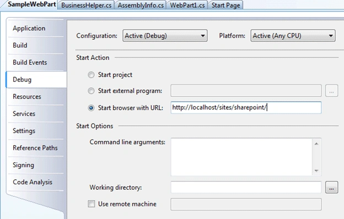Open the Resources properties page
This screenshot has width=344, height=219.
point(36,97)
